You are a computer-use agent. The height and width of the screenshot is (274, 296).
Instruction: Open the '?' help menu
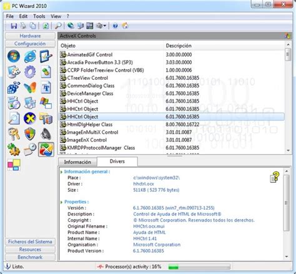pos(67,16)
